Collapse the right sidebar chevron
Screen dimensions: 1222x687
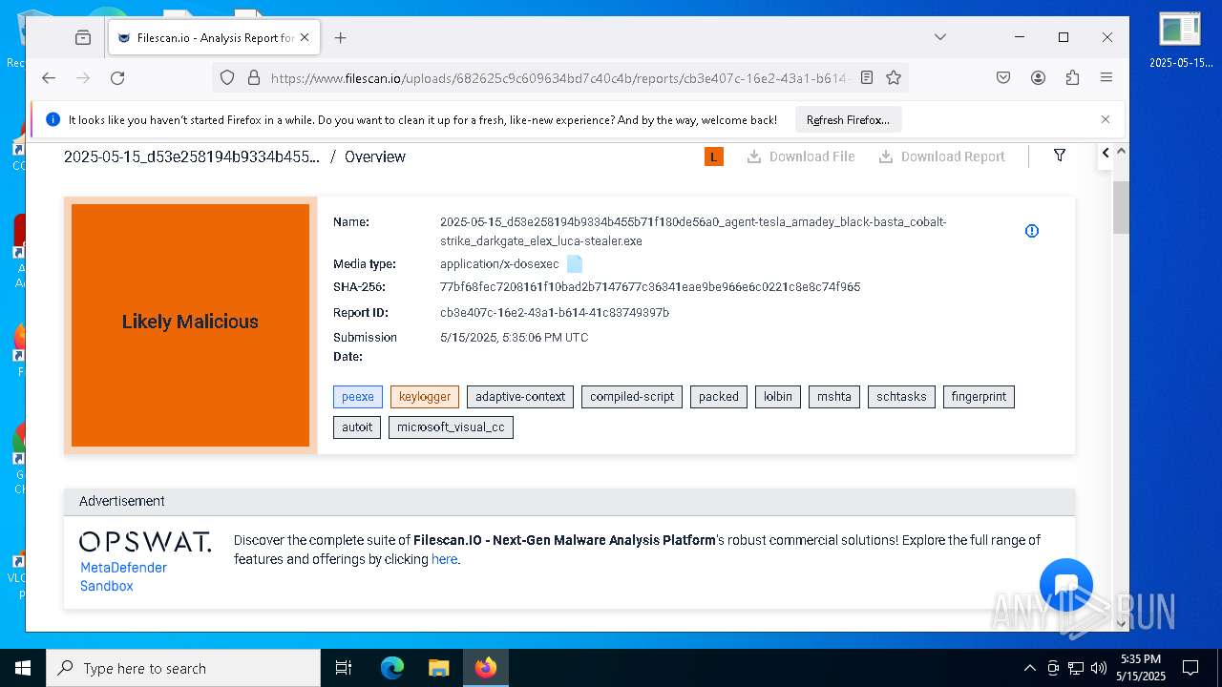click(x=1106, y=153)
